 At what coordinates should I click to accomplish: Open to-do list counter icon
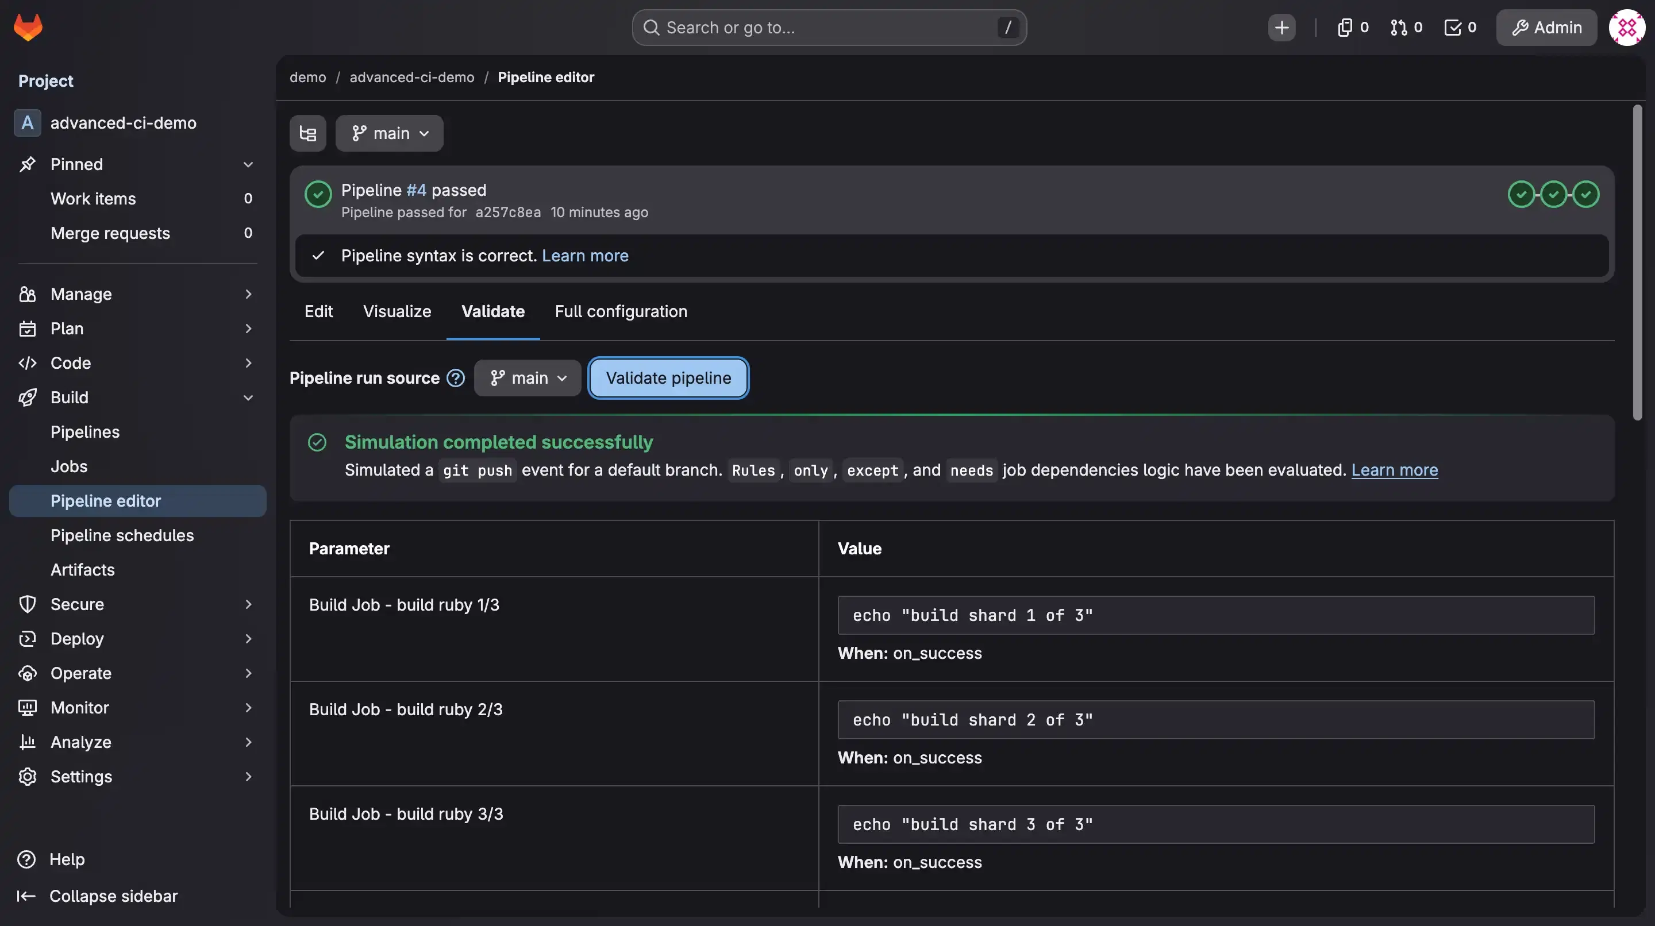[x=1460, y=28]
